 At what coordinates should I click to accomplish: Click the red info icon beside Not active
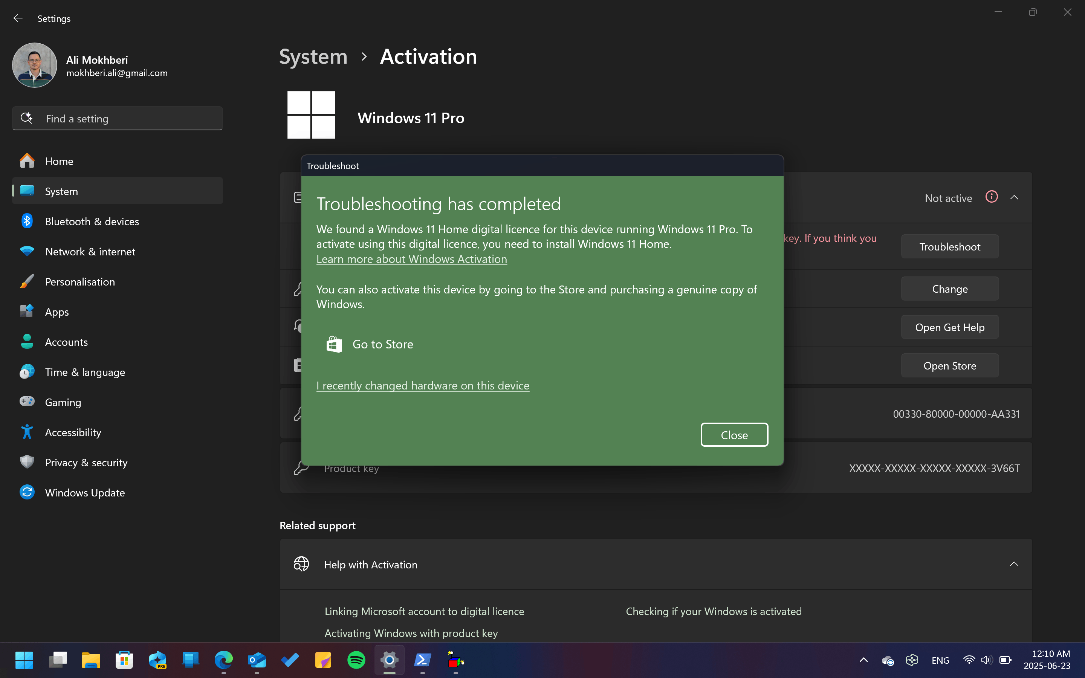[x=991, y=197]
